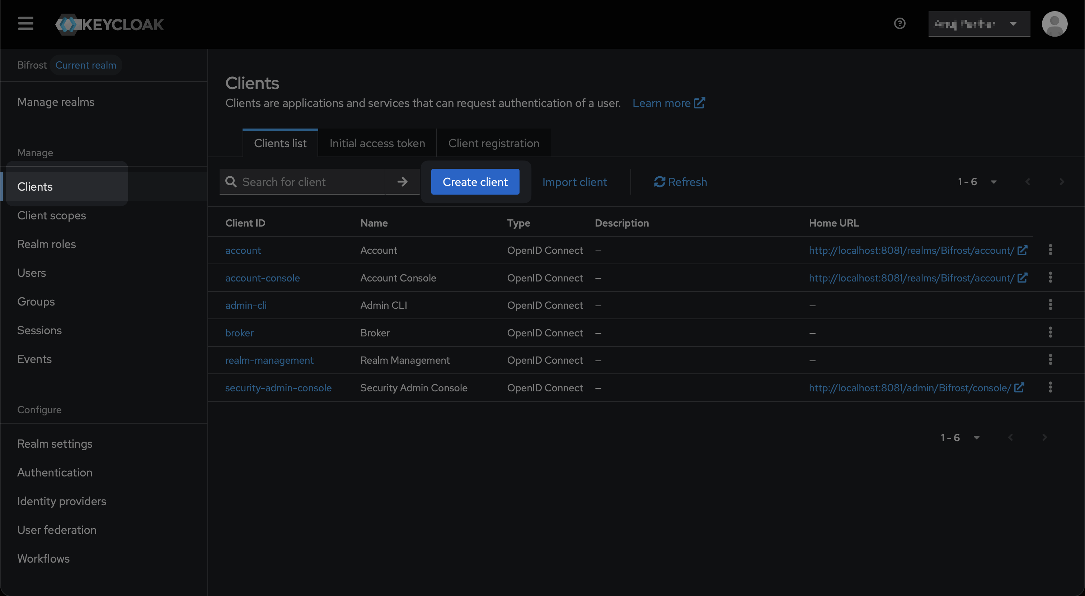The image size is (1085, 596).
Task: Open the broker client
Action: pyautogui.click(x=239, y=333)
